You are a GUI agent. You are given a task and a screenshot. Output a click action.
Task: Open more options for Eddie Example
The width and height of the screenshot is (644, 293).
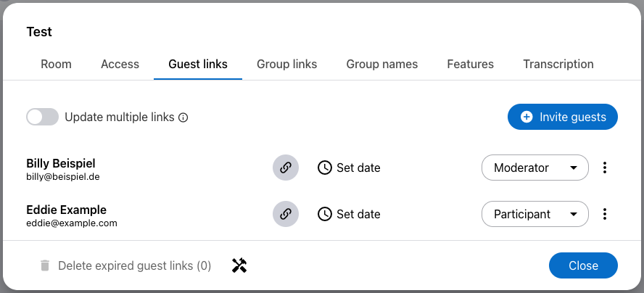[605, 214]
